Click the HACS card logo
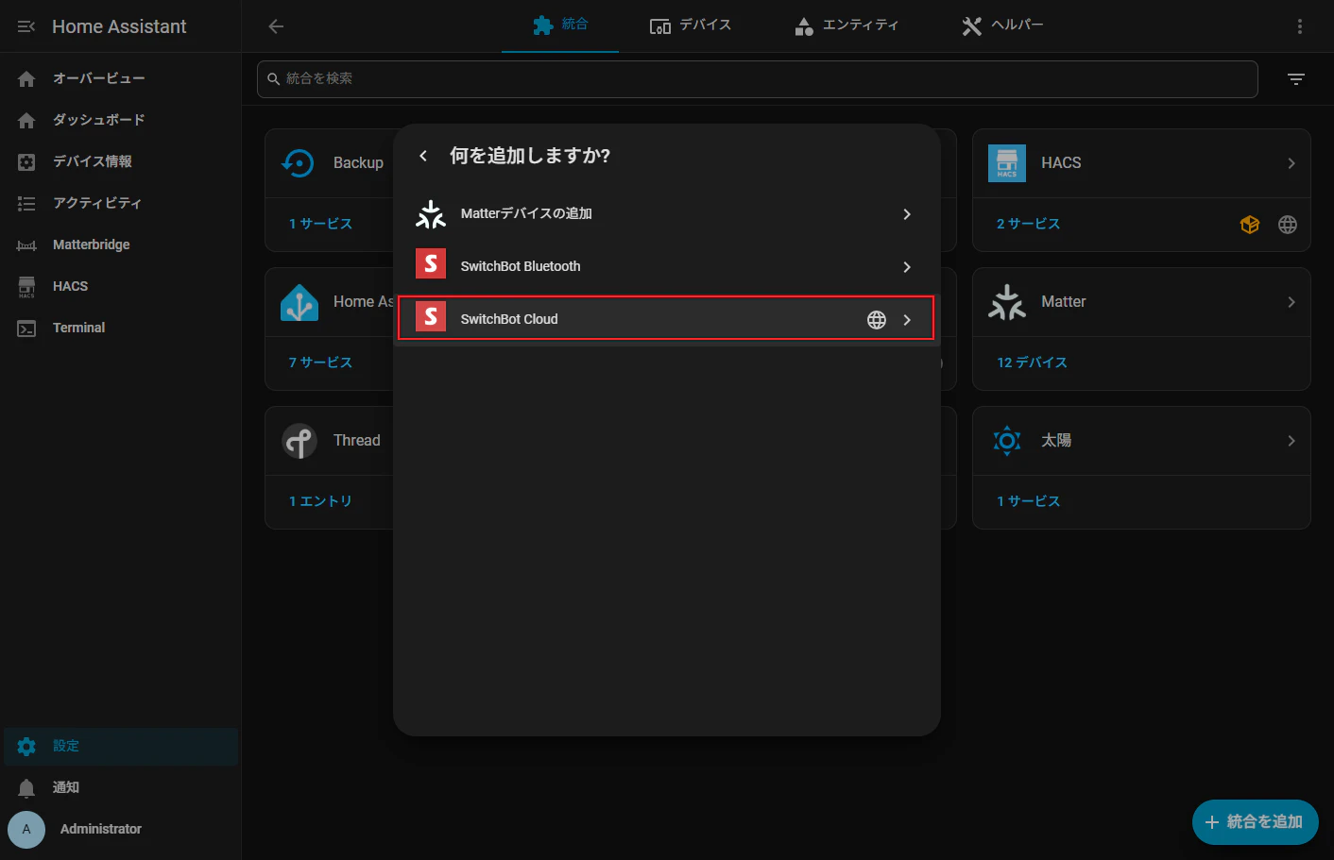This screenshot has height=860, width=1334. (x=1007, y=163)
